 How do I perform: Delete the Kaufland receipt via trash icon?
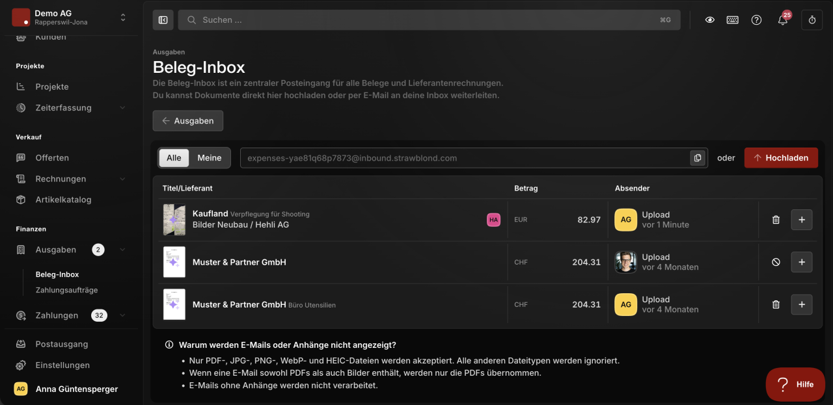coord(776,220)
